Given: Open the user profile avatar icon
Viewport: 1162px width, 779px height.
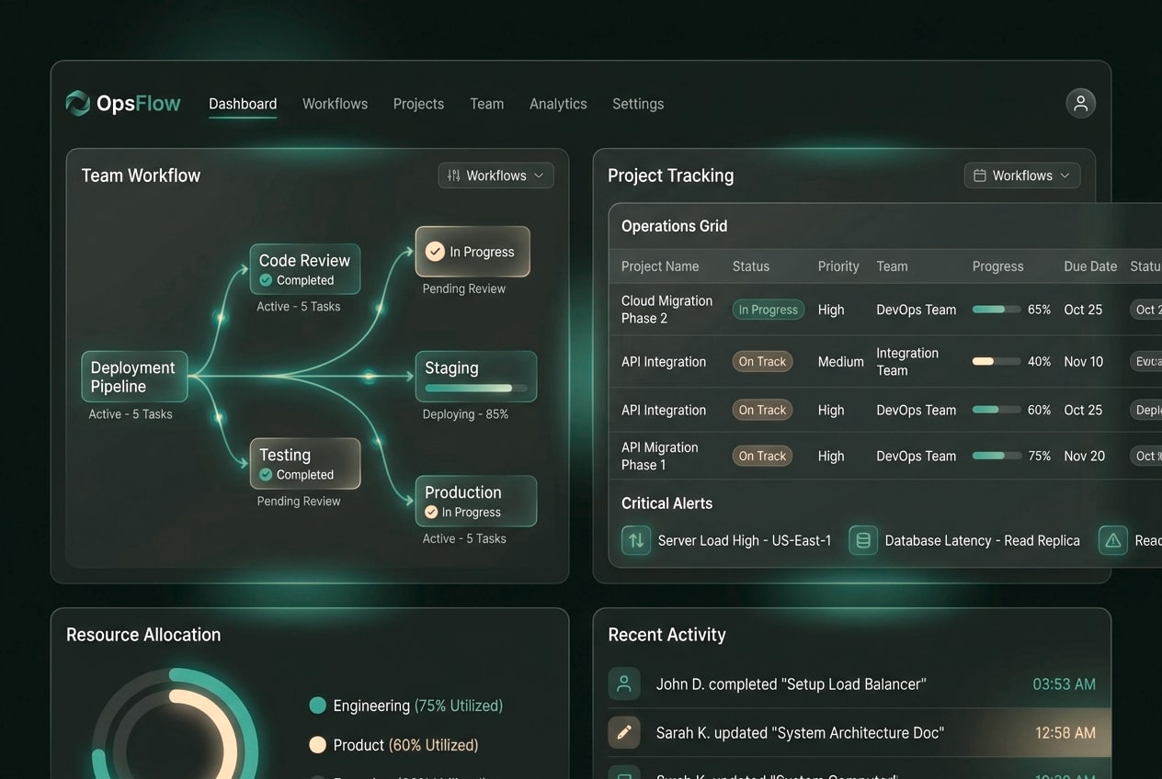Looking at the screenshot, I should coord(1081,103).
